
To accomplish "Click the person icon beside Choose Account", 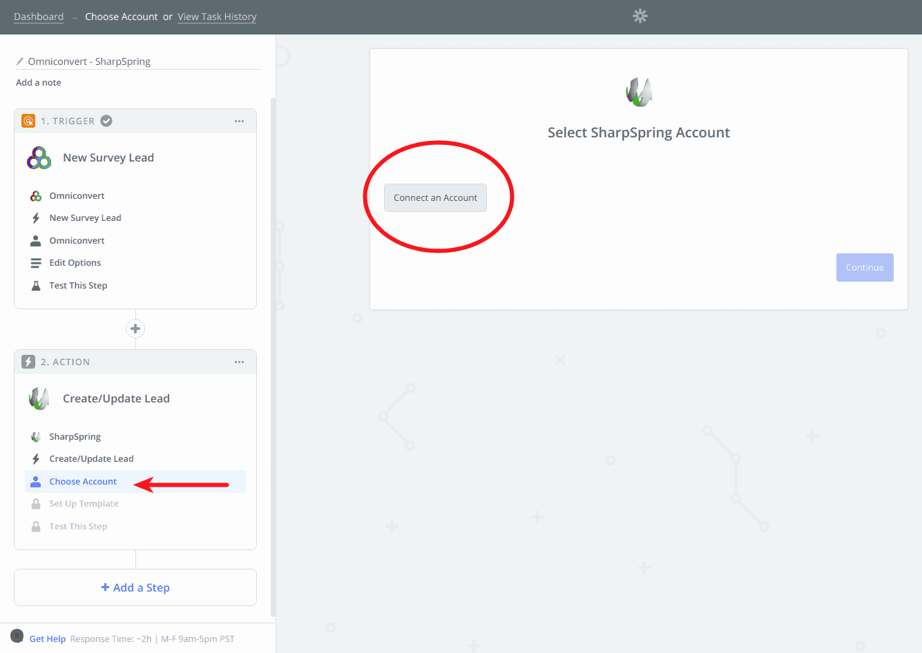I will [x=37, y=480].
